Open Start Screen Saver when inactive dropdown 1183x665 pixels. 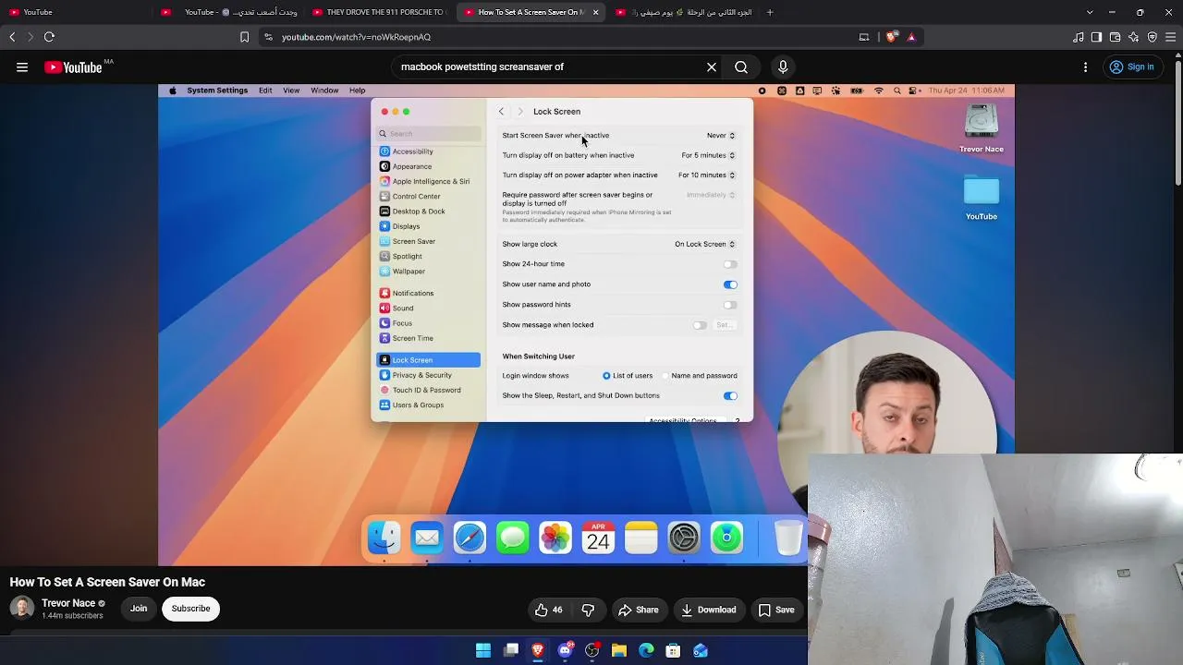pos(721,136)
